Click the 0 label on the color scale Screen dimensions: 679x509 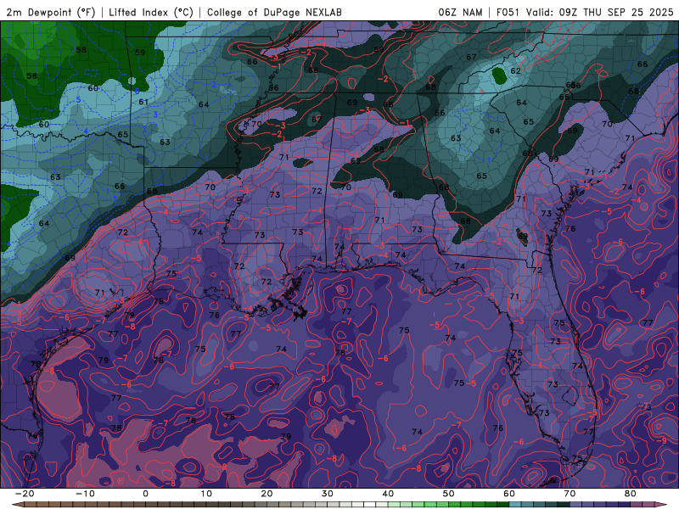[145, 494]
